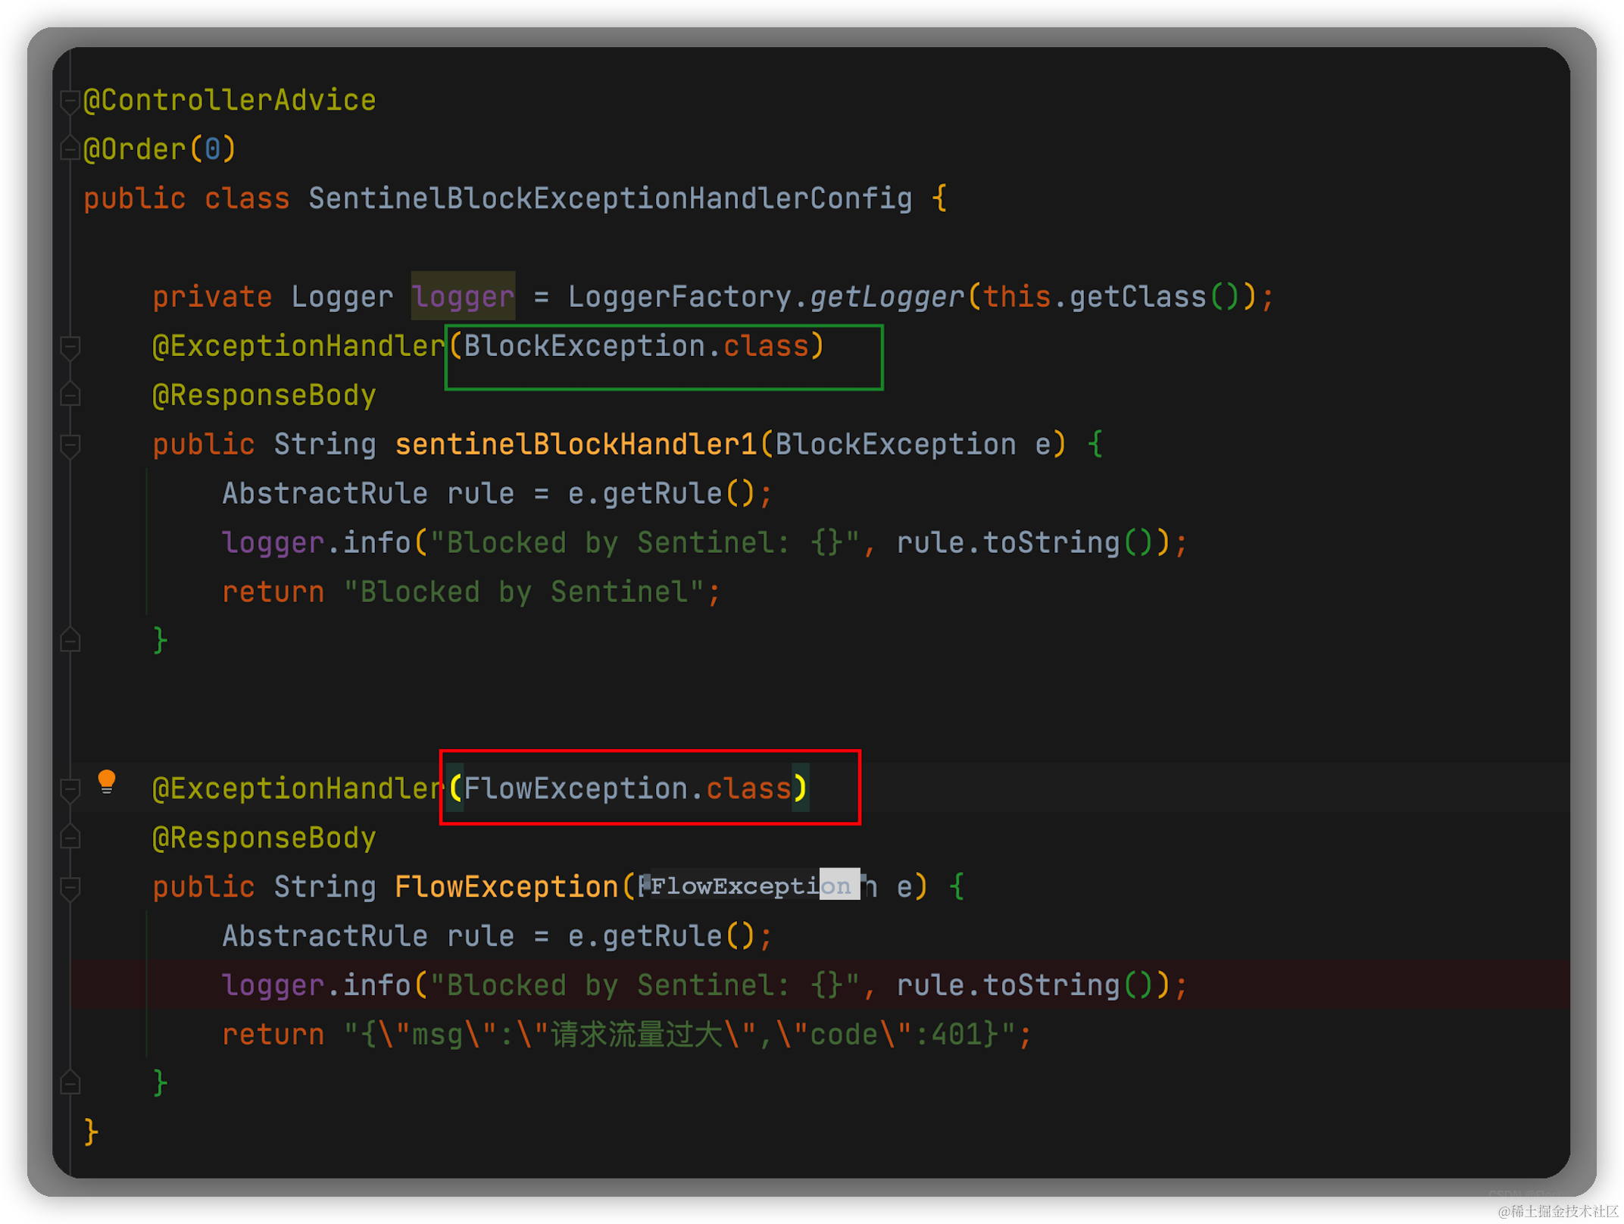Click fold-end marker after sentinelBlockHandler1 closing brace
The height and width of the screenshot is (1224, 1624).
[70, 642]
